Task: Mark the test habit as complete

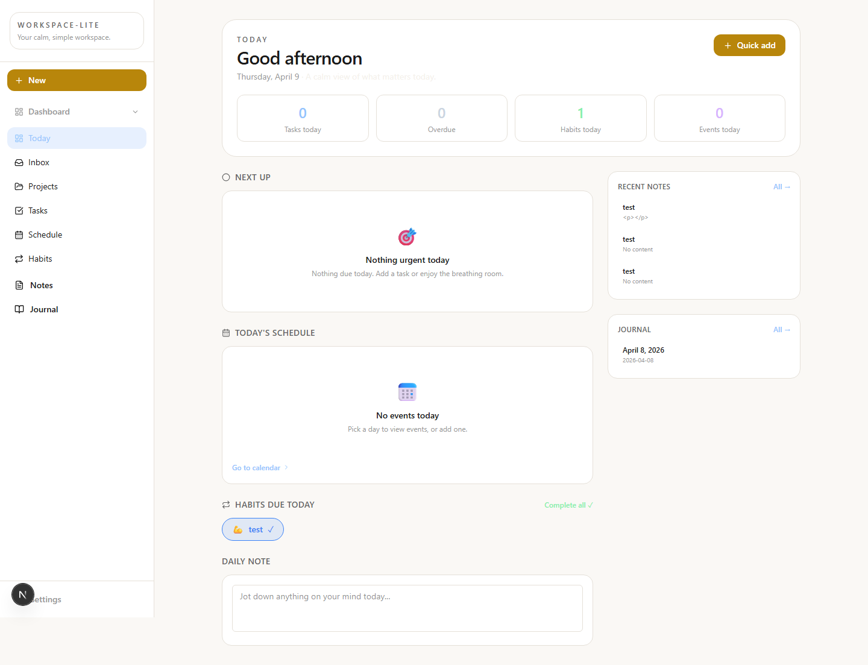Action: point(253,529)
